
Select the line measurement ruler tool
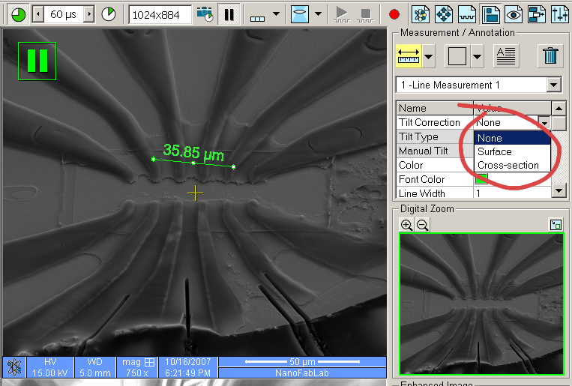coord(409,55)
